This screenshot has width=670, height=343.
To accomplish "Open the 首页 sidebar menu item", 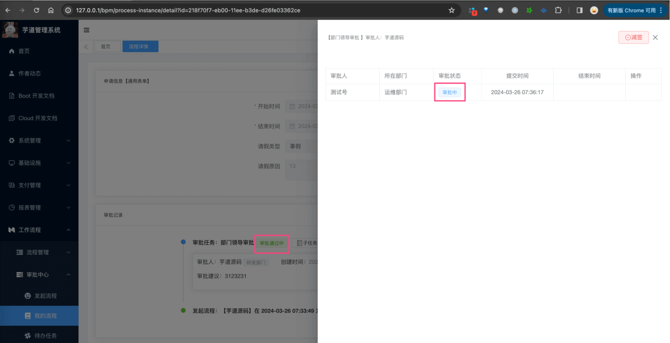I will pos(24,51).
